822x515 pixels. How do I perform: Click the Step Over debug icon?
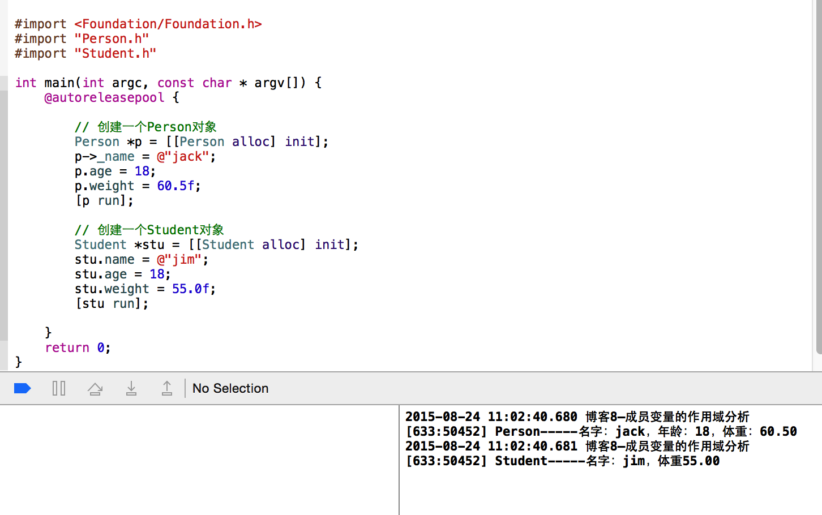coord(95,389)
